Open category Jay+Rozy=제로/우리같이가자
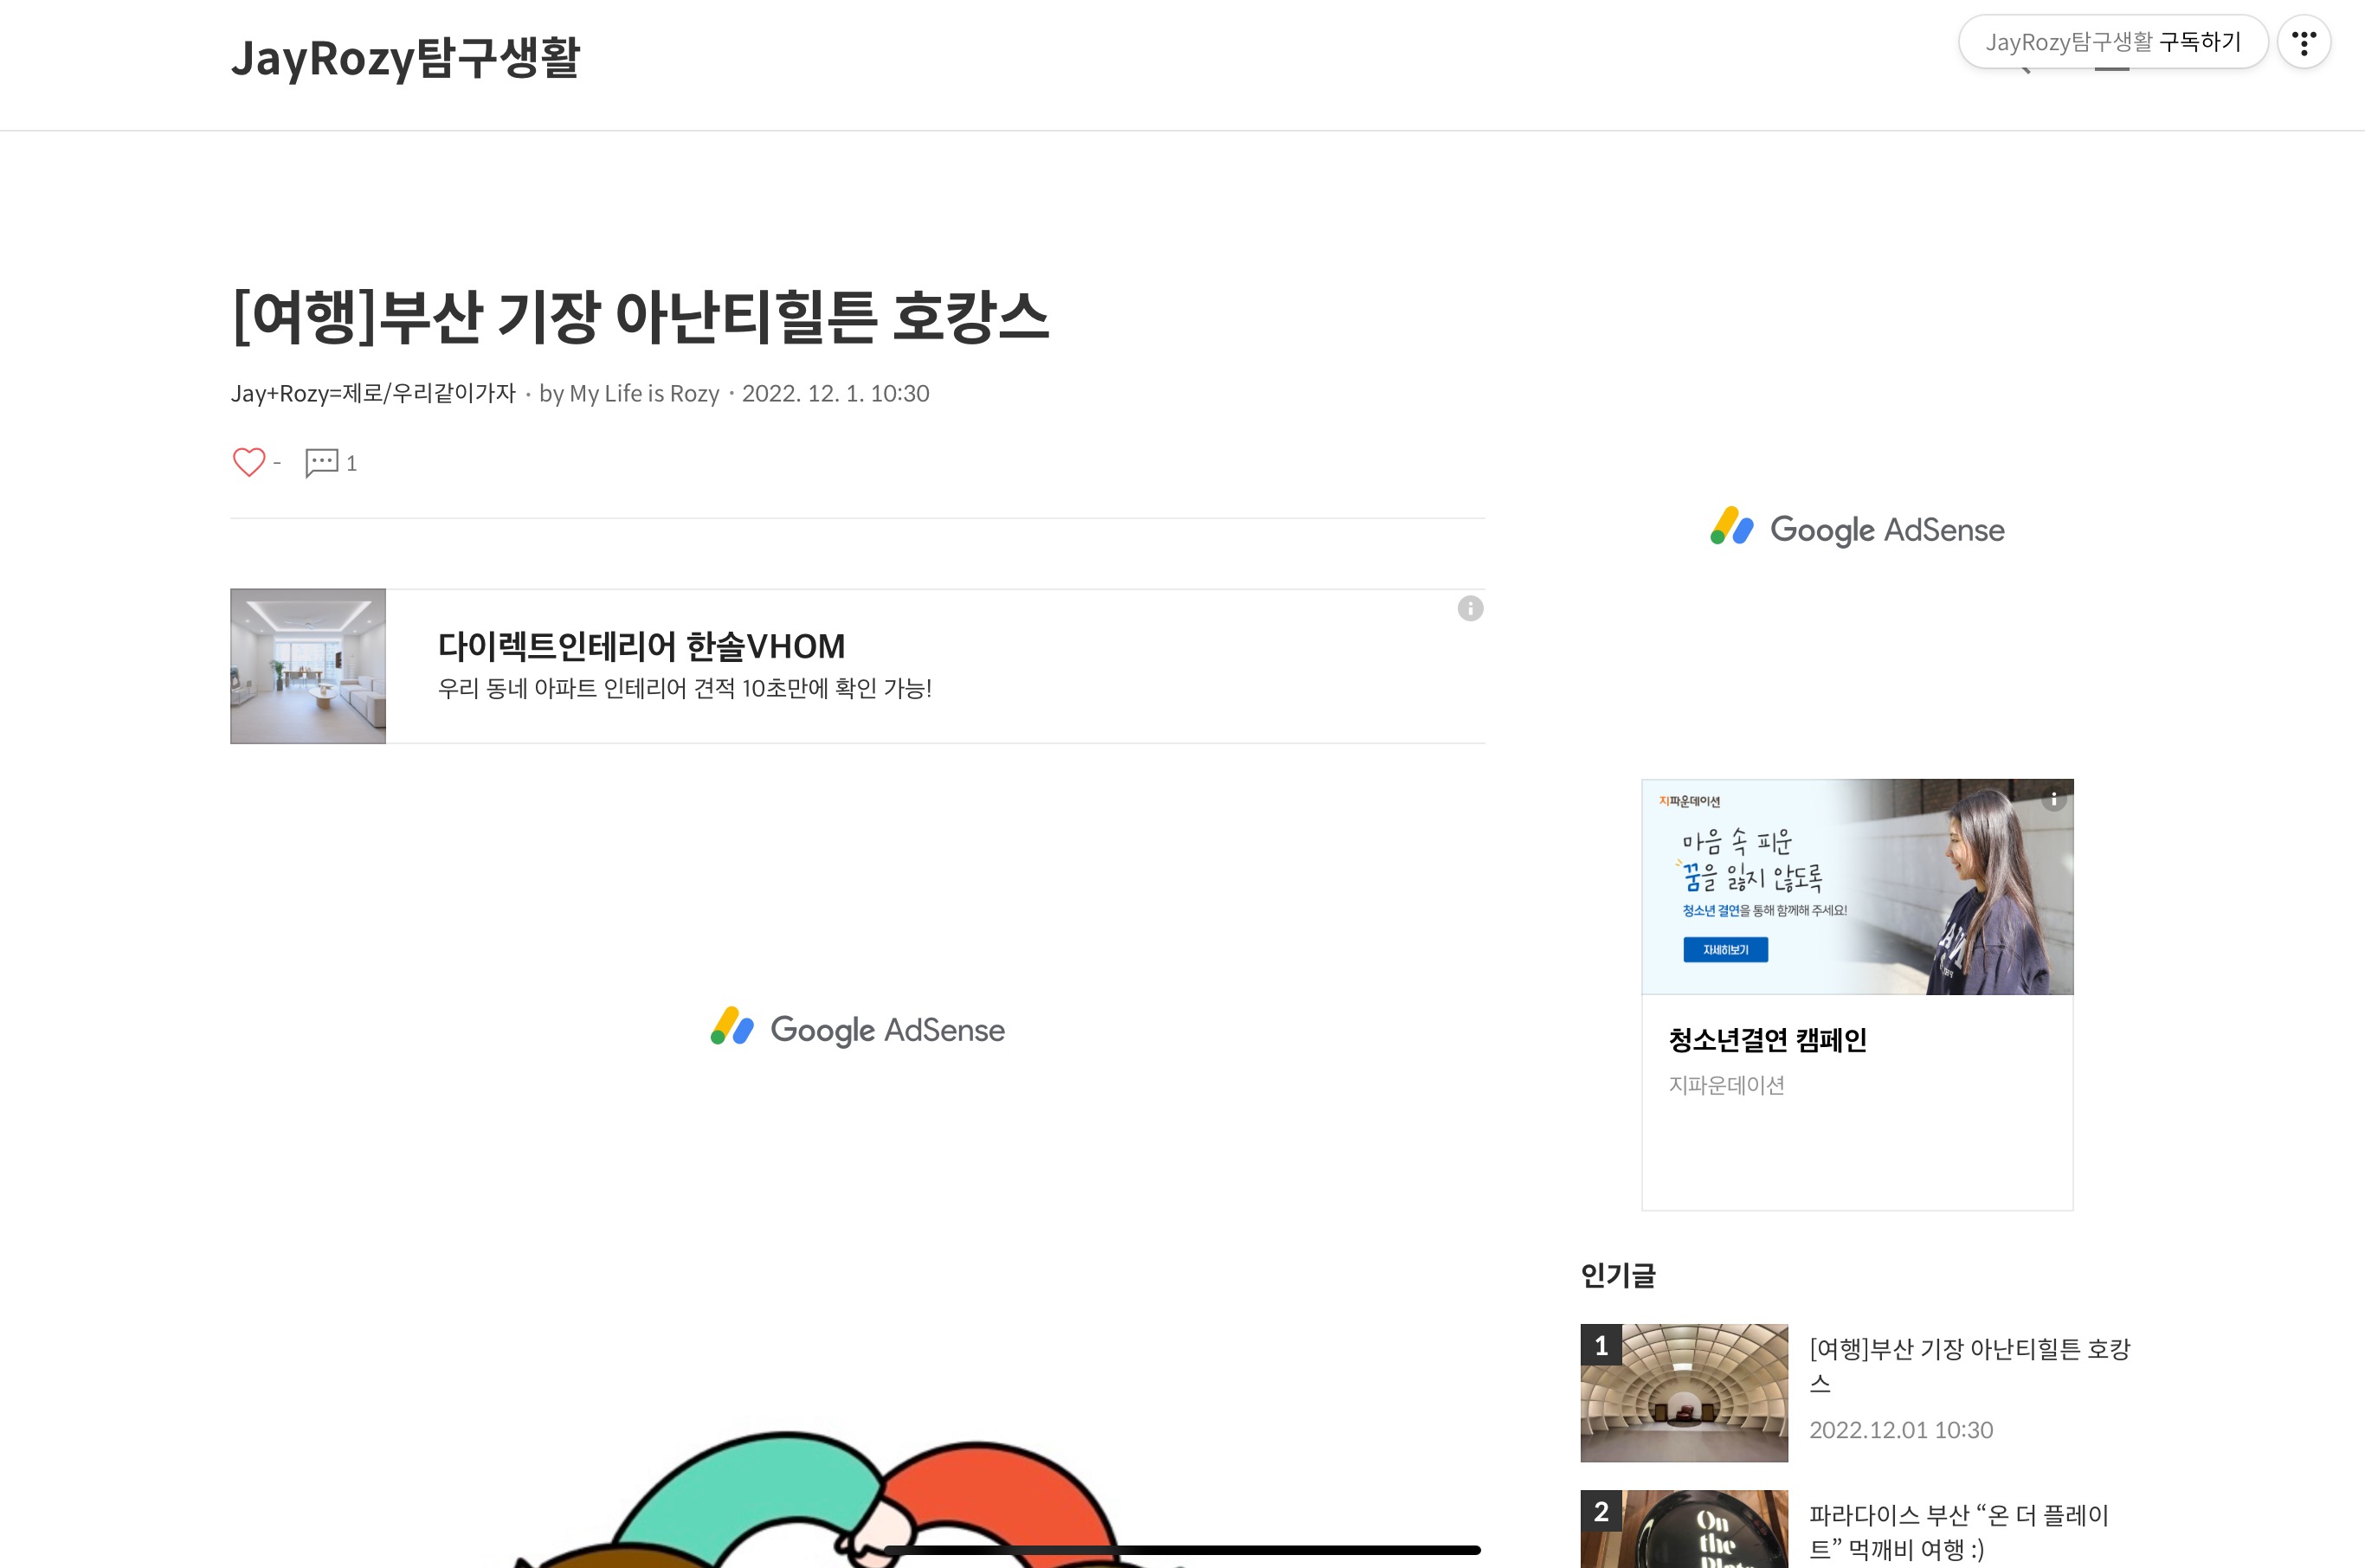The image size is (2365, 1568). click(373, 393)
